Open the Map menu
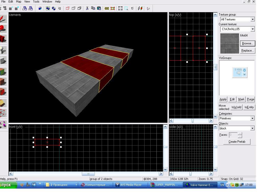This screenshot has height=196, width=261. [x=19, y=2]
